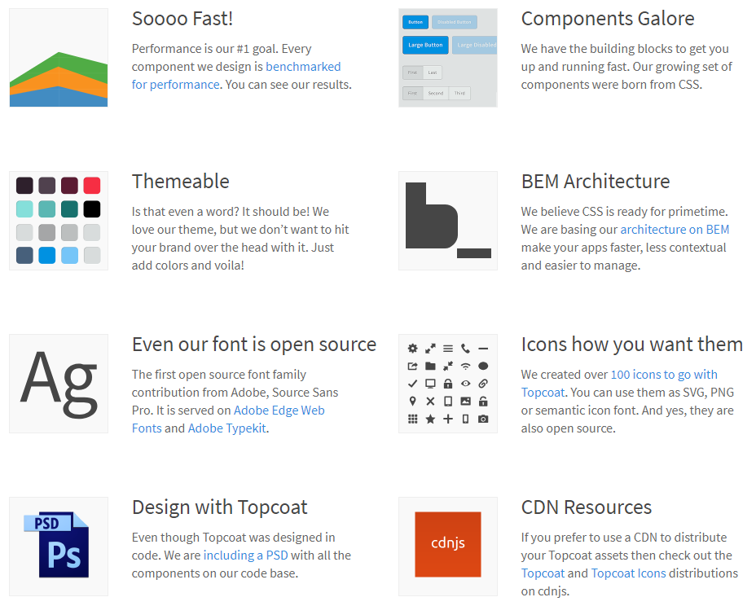
Task: Click the "Design with Topcoat" heading
Action: 219,507
